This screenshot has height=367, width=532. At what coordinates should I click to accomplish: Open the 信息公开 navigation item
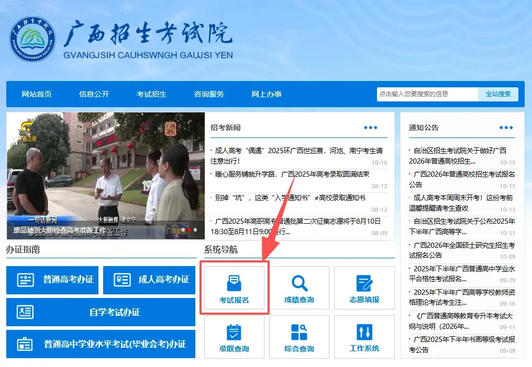pos(94,94)
